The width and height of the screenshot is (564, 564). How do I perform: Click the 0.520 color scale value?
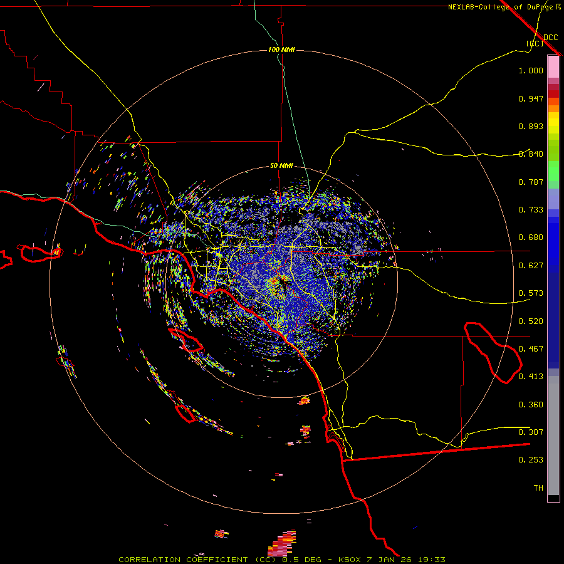pyautogui.click(x=531, y=321)
